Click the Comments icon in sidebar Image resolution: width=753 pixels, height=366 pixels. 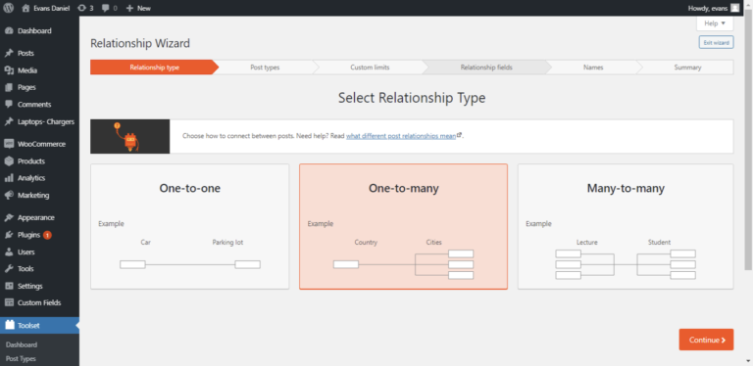[9, 105]
